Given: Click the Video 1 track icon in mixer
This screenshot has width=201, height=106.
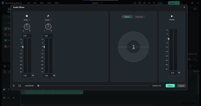Looking at the screenshot, I should [27, 16].
